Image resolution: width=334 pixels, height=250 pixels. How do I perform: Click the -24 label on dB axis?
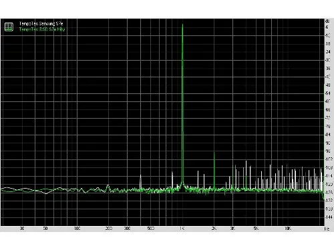coord(328,52)
